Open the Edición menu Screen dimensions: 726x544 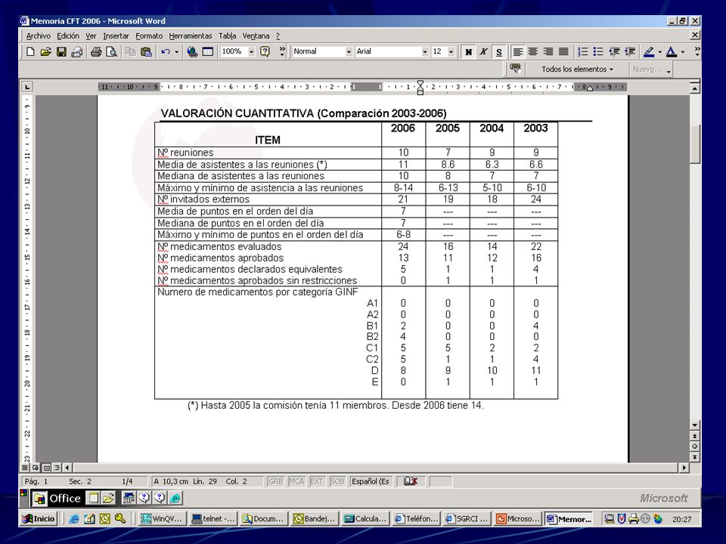(x=68, y=36)
